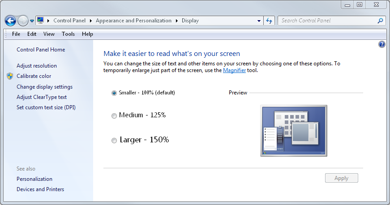390x205 pixels.
Task: Expand the arrow before Control Panel breadcrumb
Action: (x=48, y=21)
